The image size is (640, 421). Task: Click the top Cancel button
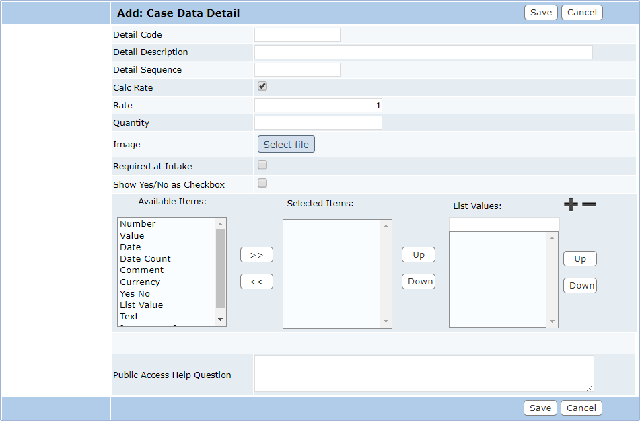(x=582, y=13)
